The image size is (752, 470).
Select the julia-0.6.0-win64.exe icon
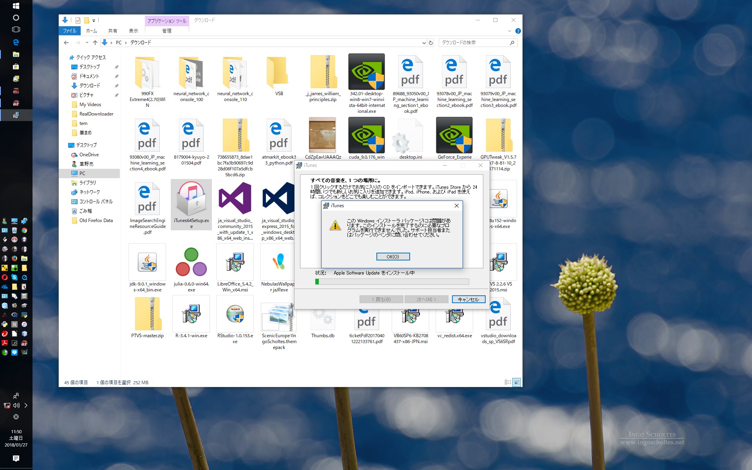(x=191, y=262)
